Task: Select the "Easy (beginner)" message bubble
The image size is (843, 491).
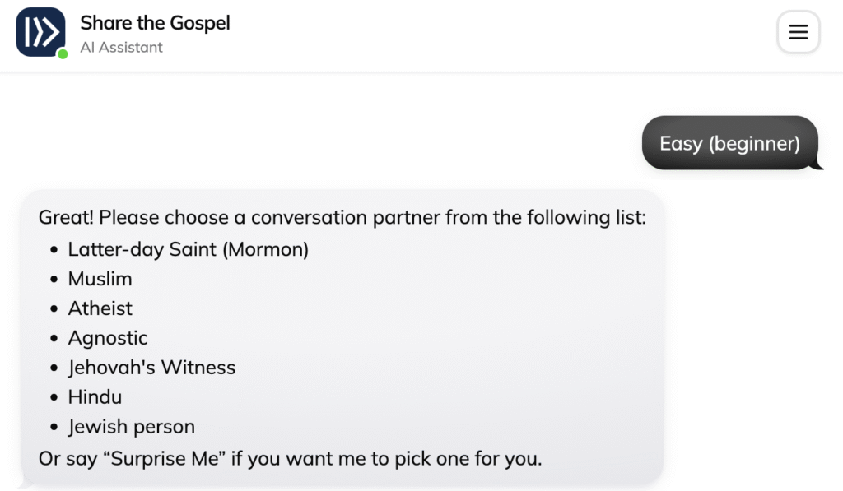Action: [729, 144]
